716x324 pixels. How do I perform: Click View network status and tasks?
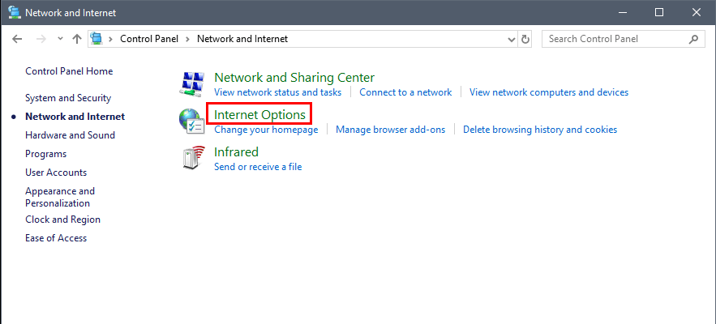[277, 92]
